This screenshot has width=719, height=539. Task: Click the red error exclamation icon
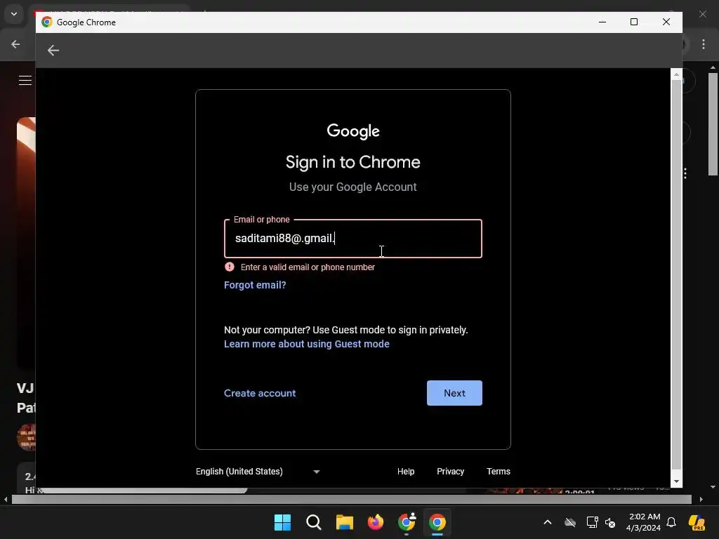point(230,267)
